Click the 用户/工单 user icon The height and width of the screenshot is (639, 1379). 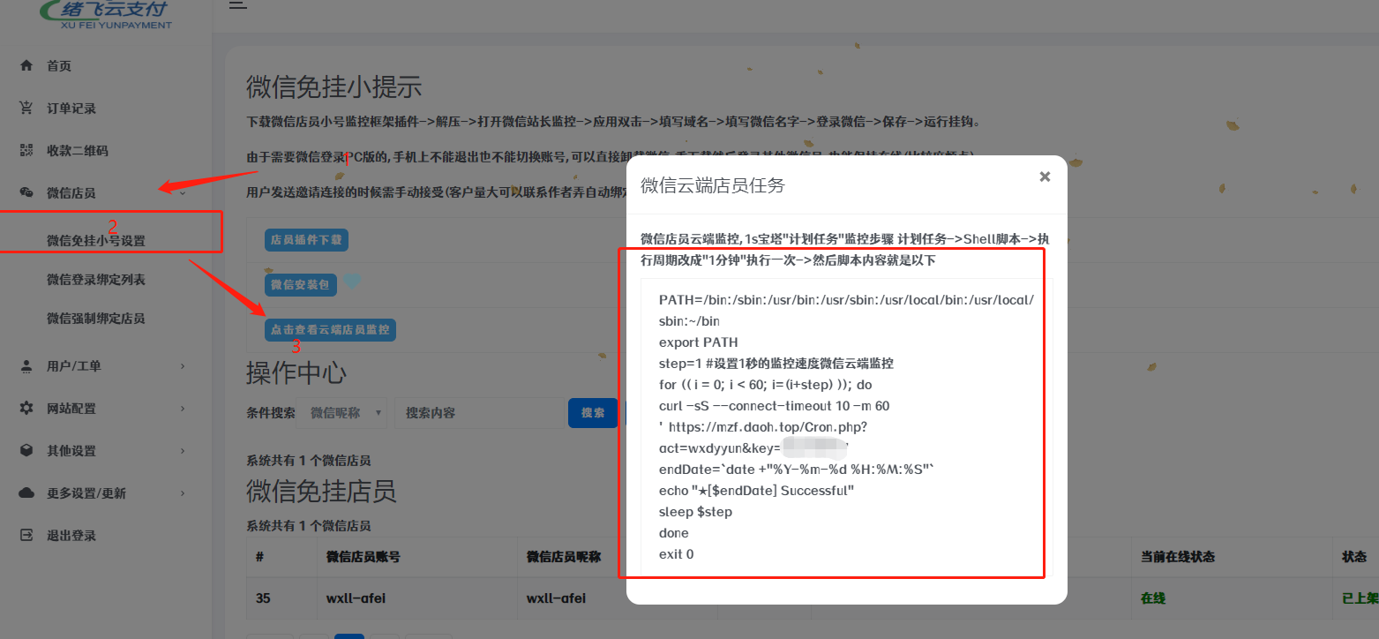[x=26, y=366]
